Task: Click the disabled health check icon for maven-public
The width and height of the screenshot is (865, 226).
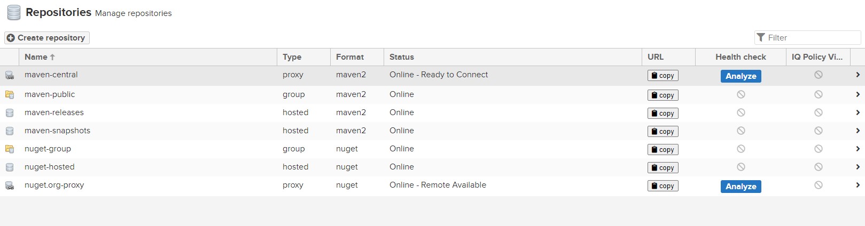Action: pos(741,94)
